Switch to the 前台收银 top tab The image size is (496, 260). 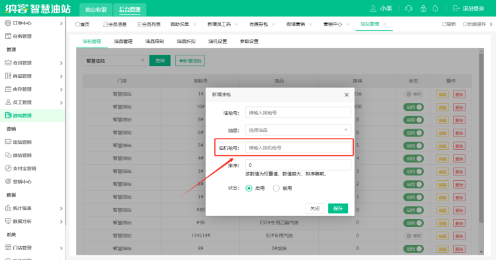(x=96, y=9)
